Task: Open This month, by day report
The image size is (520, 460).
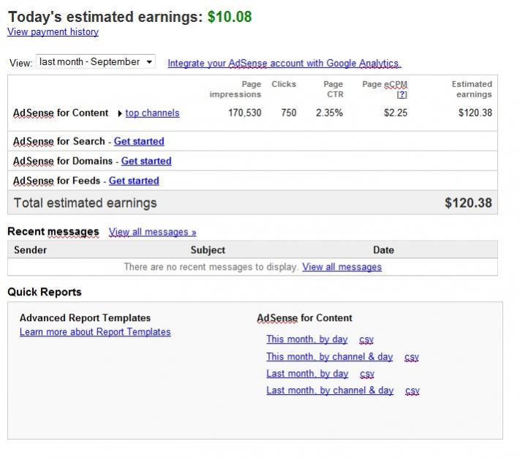Action: 306,339
